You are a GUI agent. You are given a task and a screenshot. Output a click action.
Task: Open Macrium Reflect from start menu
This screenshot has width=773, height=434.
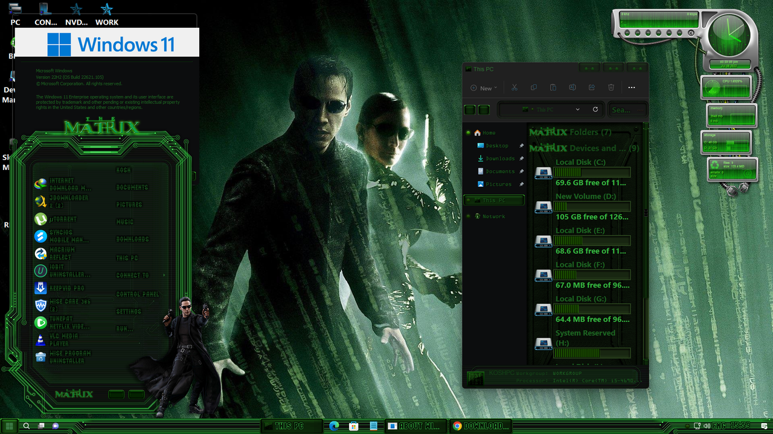tap(55, 254)
